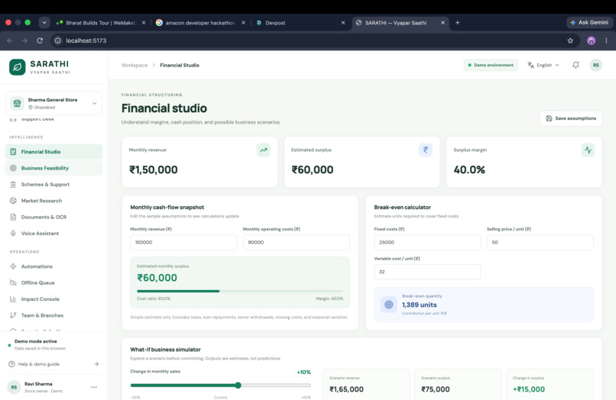Click the Documents & OCR file icon

point(13,217)
